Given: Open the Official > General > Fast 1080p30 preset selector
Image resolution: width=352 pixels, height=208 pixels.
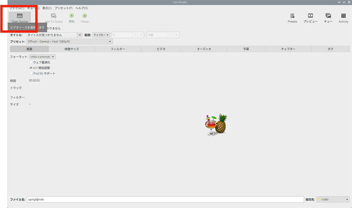Looking at the screenshot, I should tap(69, 42).
